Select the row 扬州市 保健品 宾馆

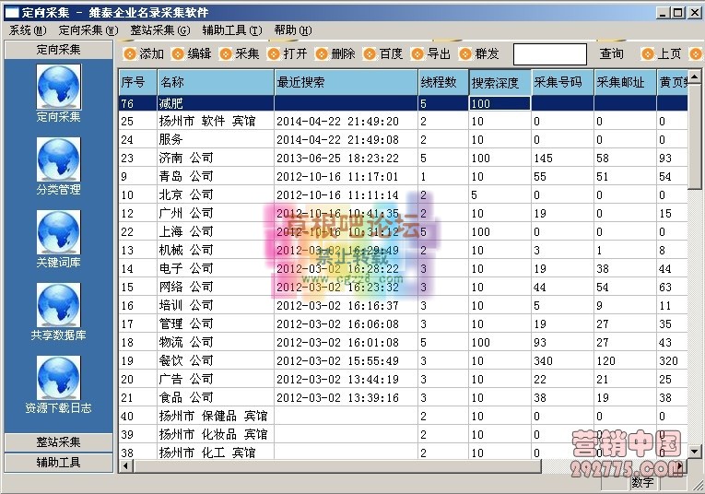pos(404,417)
